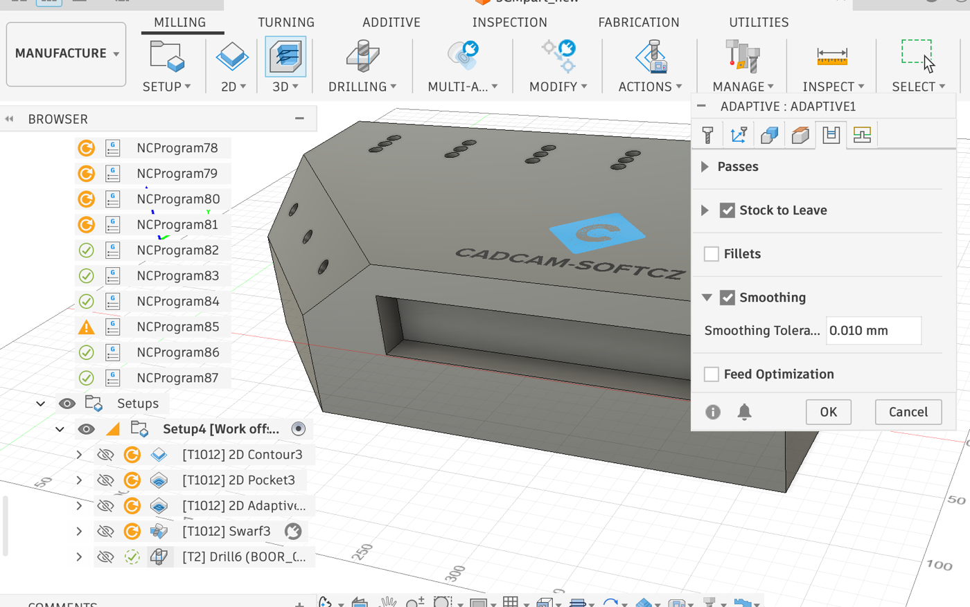Collapse the Setups tree node

click(x=41, y=404)
